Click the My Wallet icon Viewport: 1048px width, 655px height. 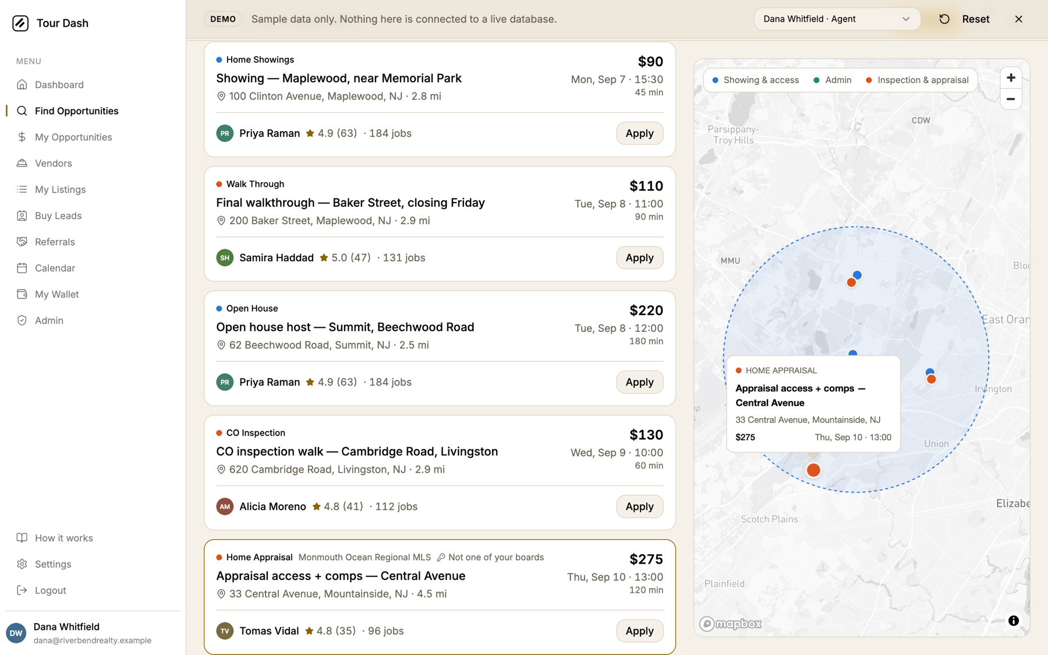click(22, 294)
